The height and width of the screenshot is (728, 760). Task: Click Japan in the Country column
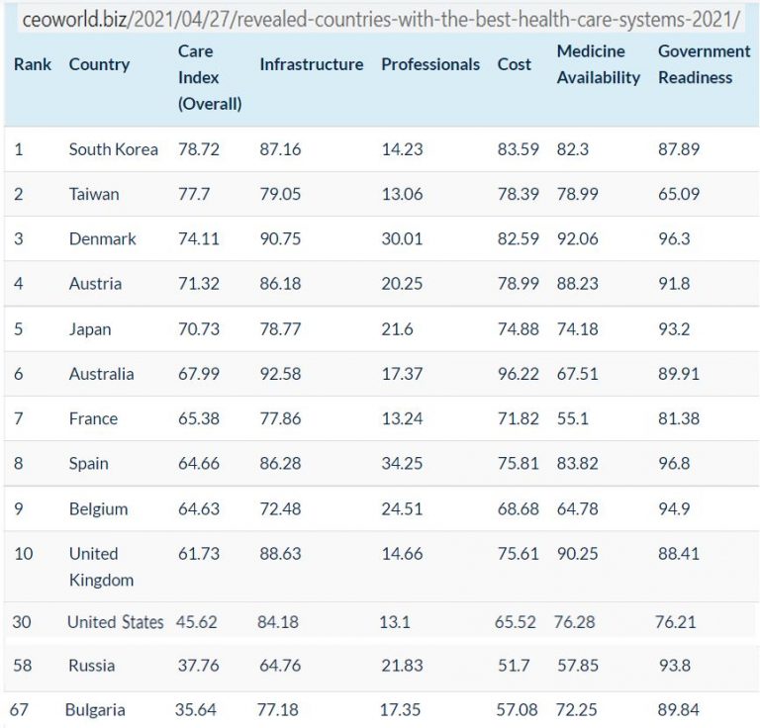[x=89, y=329]
